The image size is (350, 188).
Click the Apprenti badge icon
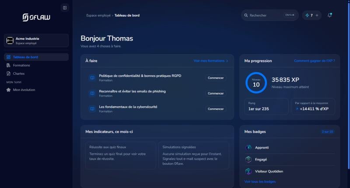pyautogui.click(x=248, y=147)
